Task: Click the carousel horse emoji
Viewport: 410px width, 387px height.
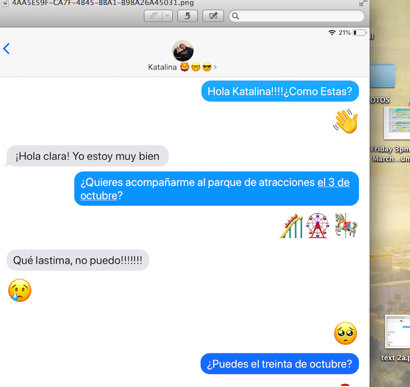Action: point(346,225)
